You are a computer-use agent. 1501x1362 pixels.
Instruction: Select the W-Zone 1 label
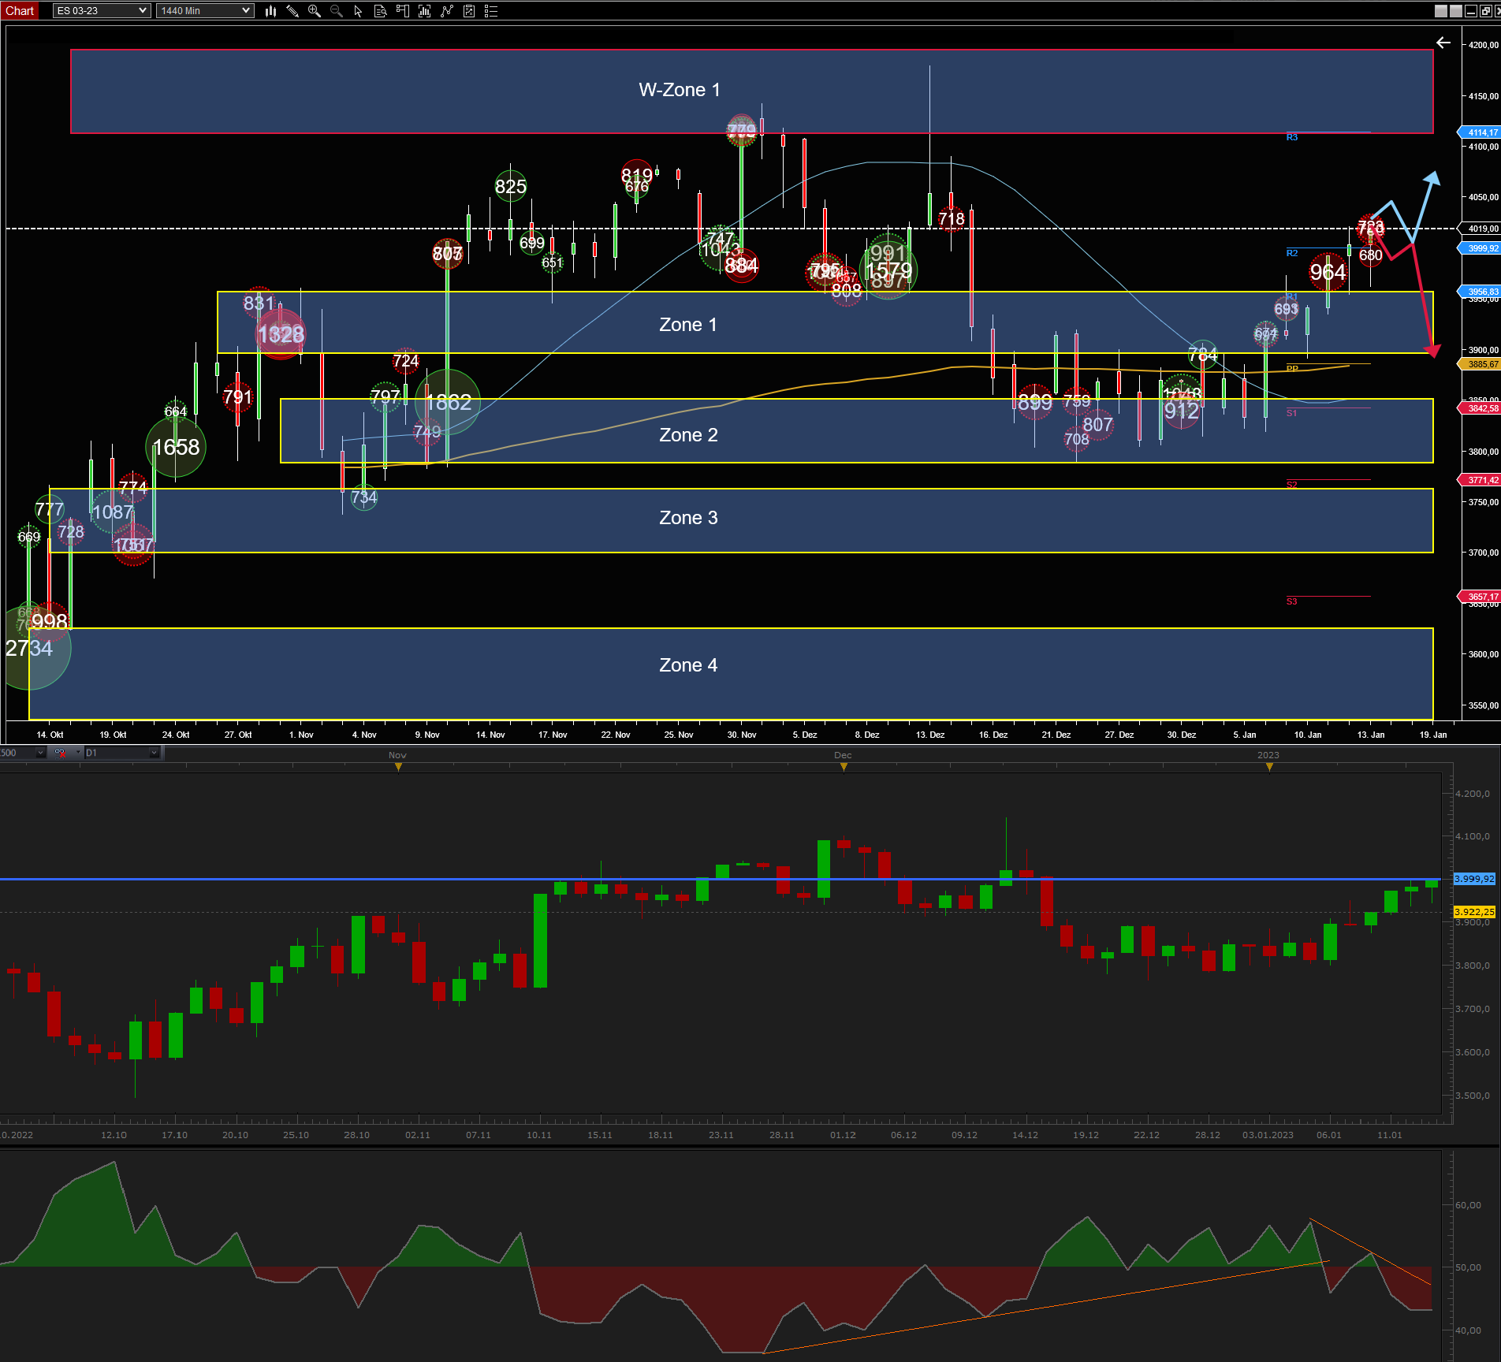[x=680, y=90]
